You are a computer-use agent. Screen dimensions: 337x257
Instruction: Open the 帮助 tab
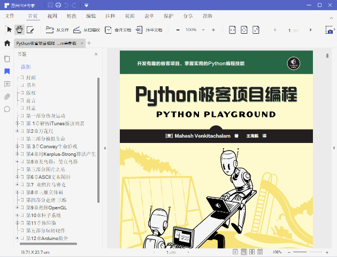pos(208,16)
